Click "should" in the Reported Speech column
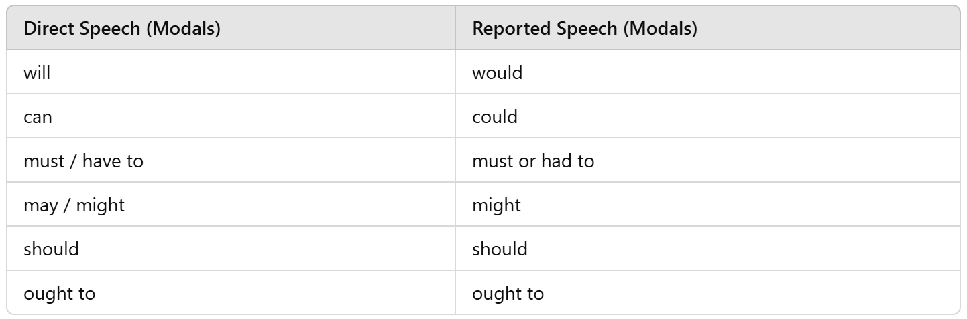Screen dimensions: 967x319 point(500,249)
